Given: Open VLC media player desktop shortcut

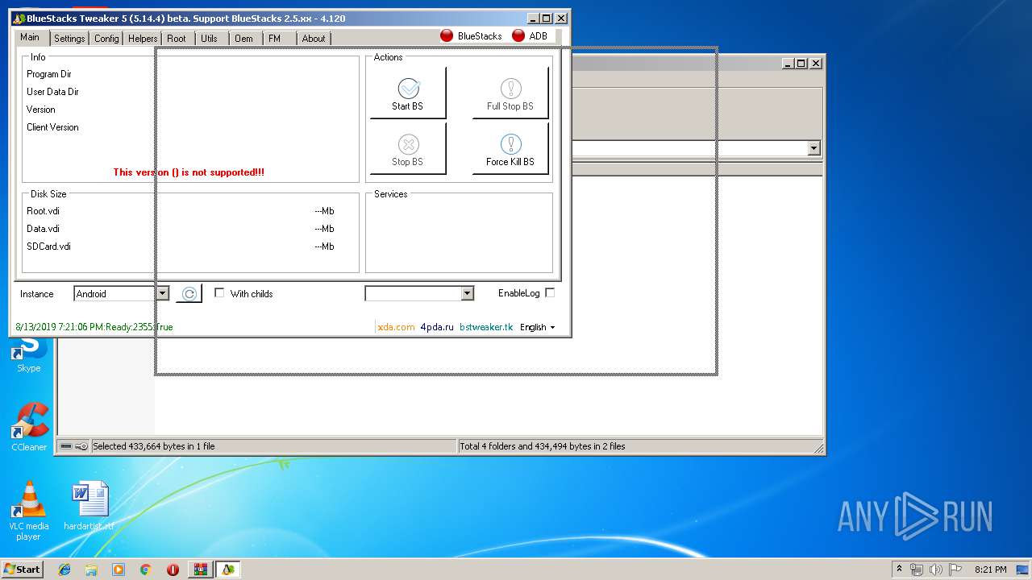Looking at the screenshot, I should tap(29, 511).
